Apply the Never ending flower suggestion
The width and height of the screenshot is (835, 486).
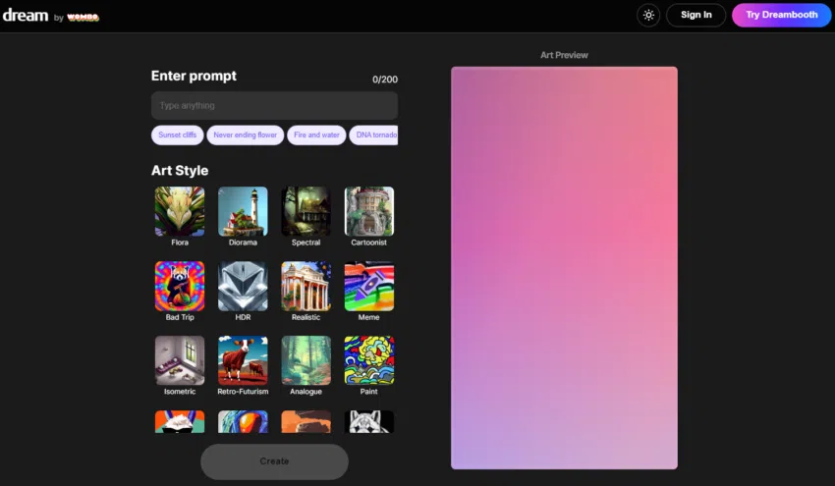pyautogui.click(x=246, y=135)
